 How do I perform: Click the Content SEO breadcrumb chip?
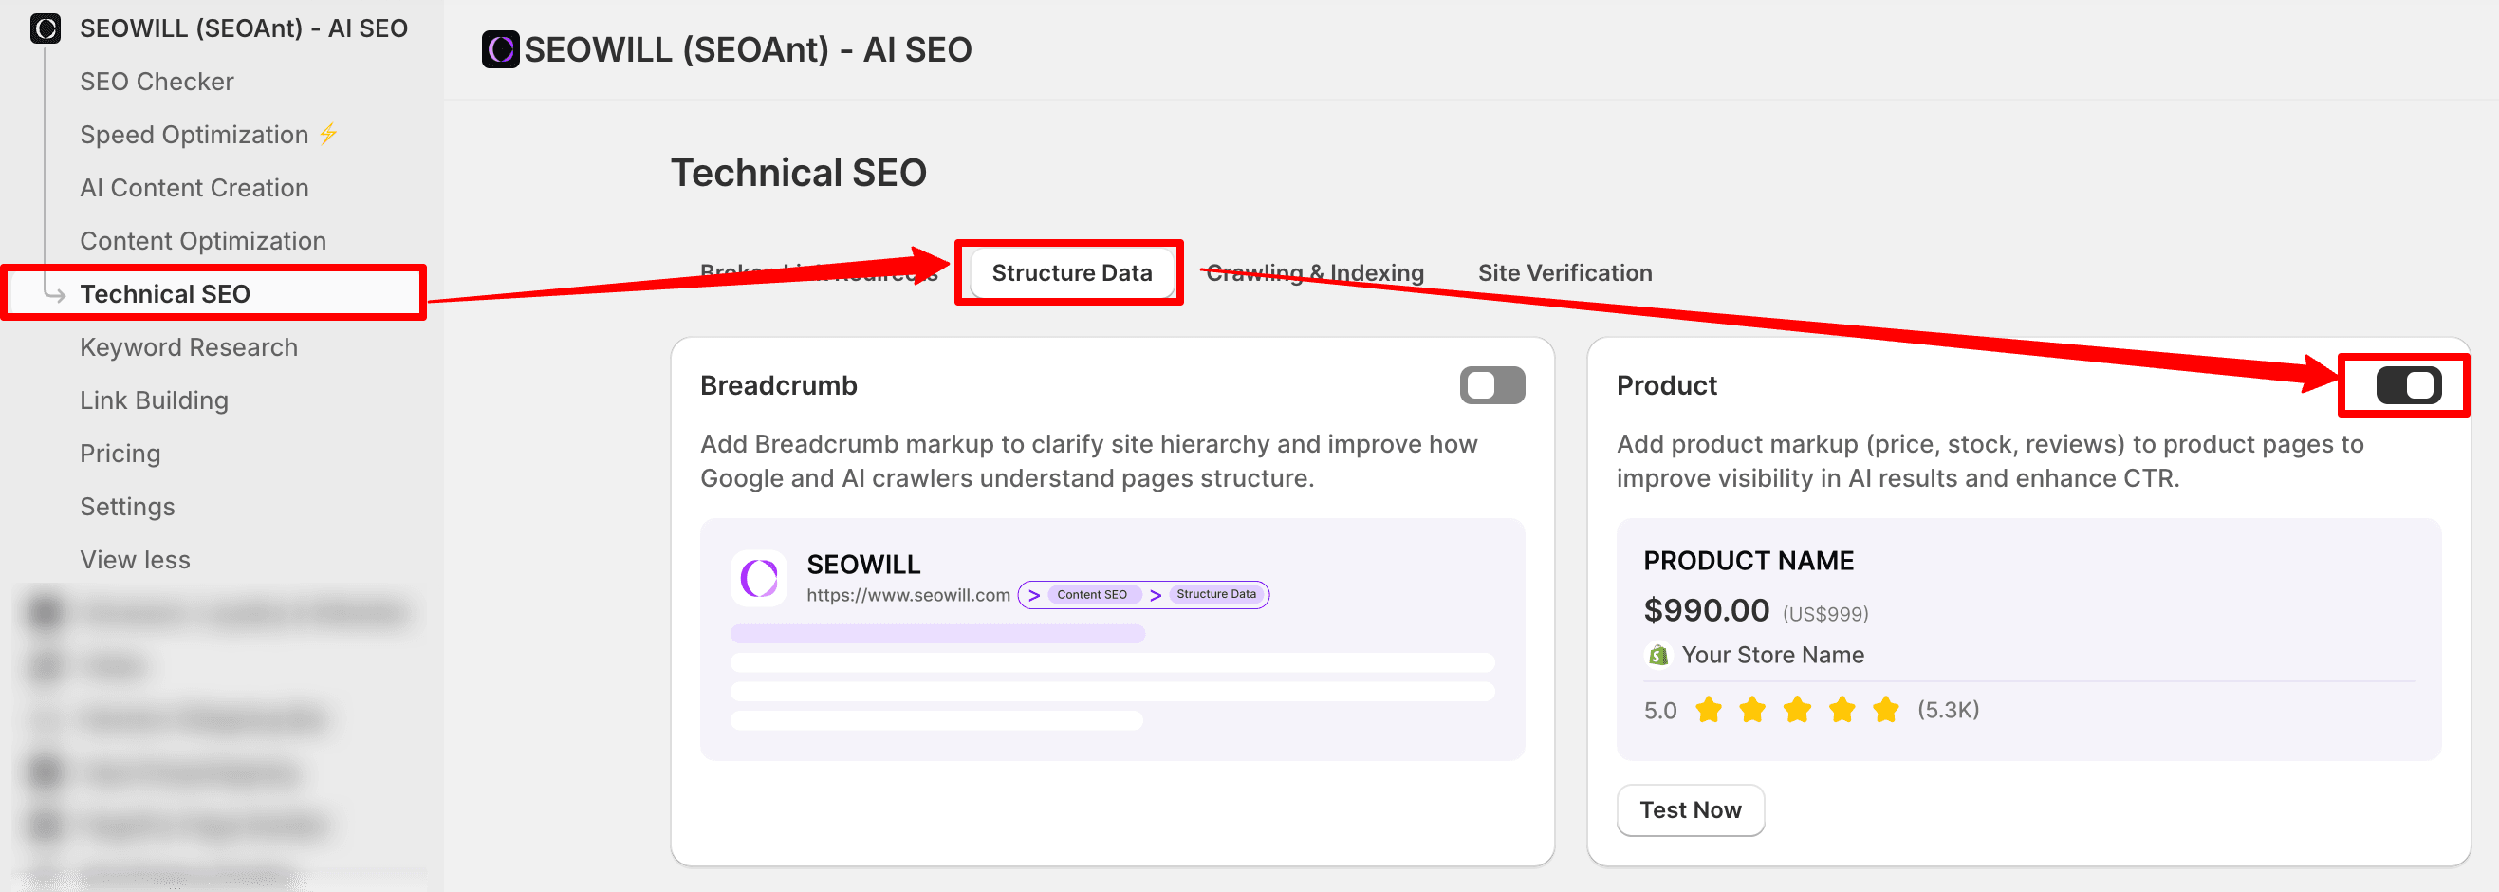(x=1091, y=594)
